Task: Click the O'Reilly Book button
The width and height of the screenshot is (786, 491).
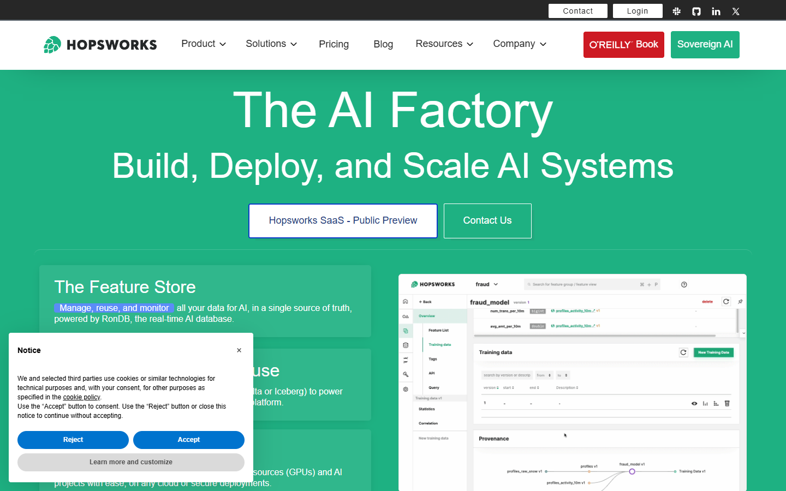Action: (x=624, y=45)
